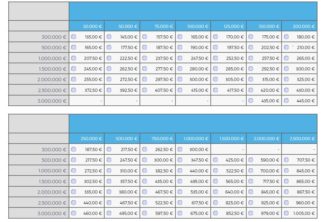
Task: Pick the 675,00 € radio option
Action: tap(180, 213)
